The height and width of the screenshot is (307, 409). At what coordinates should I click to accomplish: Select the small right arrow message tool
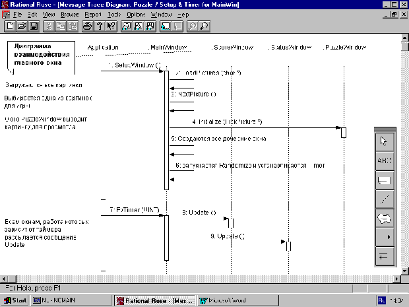[385, 236]
